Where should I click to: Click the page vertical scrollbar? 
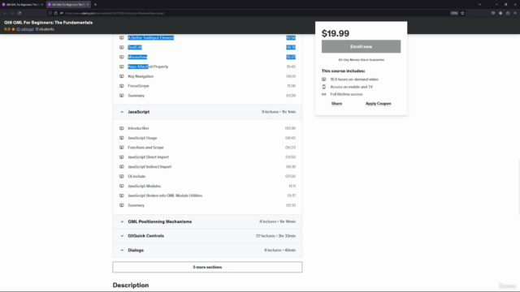tap(518, 187)
